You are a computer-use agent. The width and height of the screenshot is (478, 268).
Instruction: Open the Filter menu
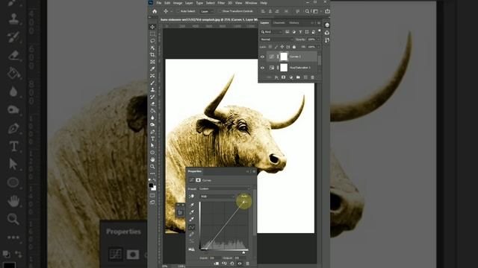point(221,3)
